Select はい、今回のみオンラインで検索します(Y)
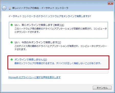The image size is (115, 93). (58, 46)
